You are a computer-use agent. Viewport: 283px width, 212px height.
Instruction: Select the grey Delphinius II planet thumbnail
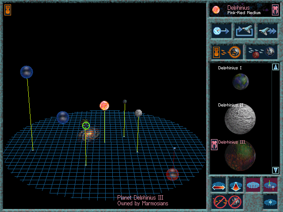240,119
